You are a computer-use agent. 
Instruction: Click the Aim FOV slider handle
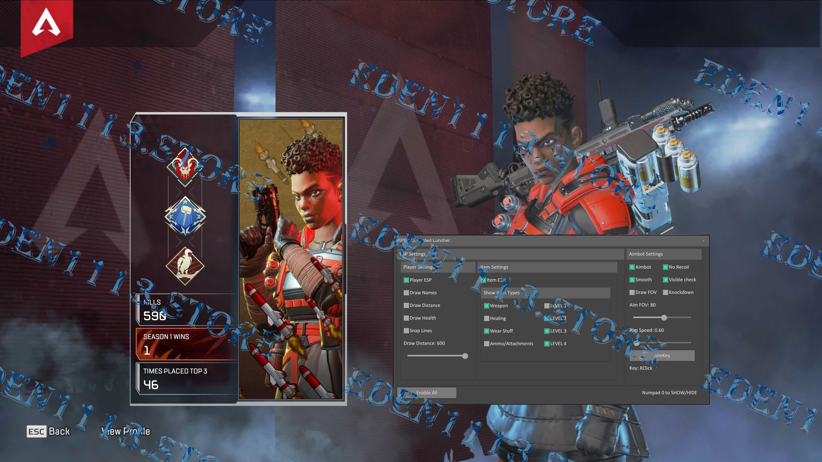coord(664,318)
